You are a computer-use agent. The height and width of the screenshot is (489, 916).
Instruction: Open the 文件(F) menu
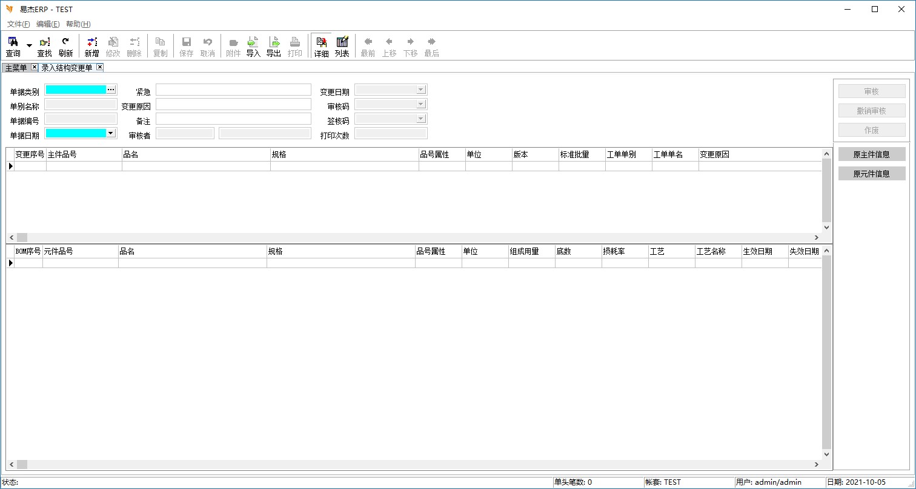(18, 24)
